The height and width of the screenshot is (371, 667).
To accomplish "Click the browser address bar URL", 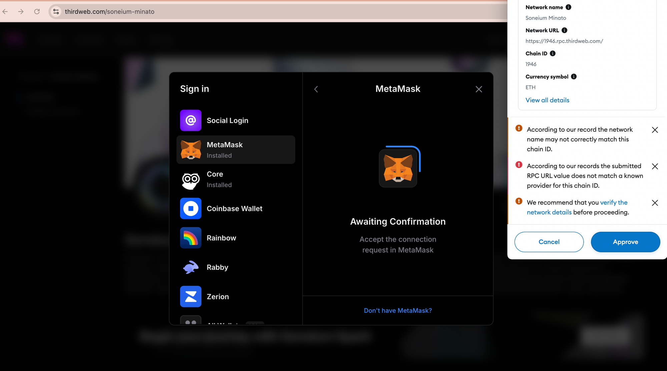I will coord(109,12).
